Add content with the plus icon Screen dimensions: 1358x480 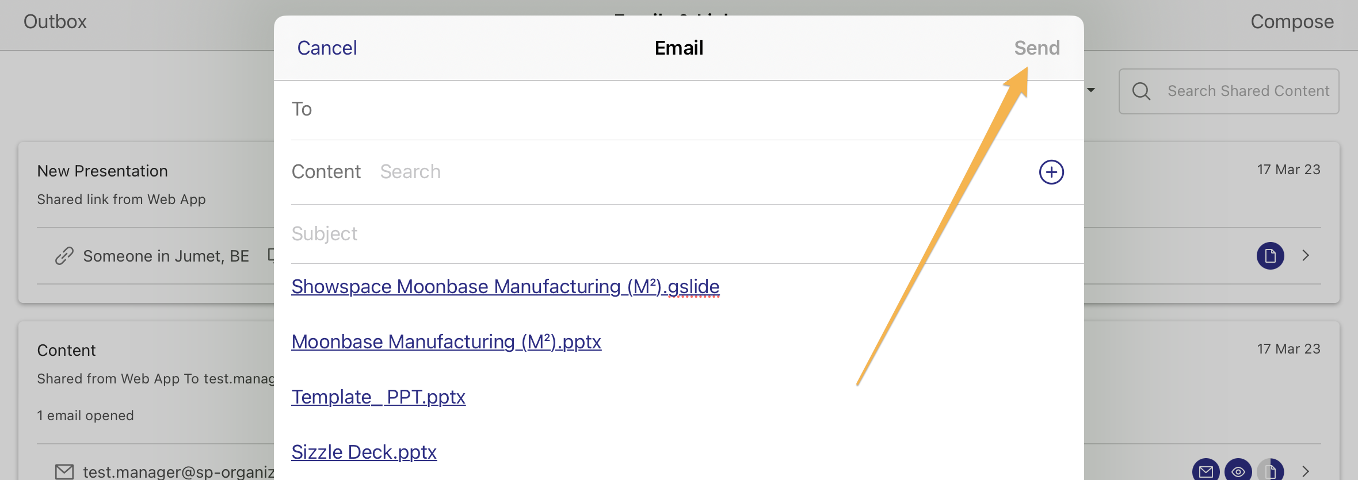point(1051,172)
